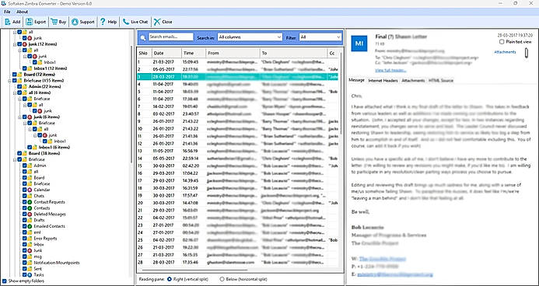The image size is (539, 286).
Task: Click the Emailed Contacts folder icon
Action: [x=30, y=226]
